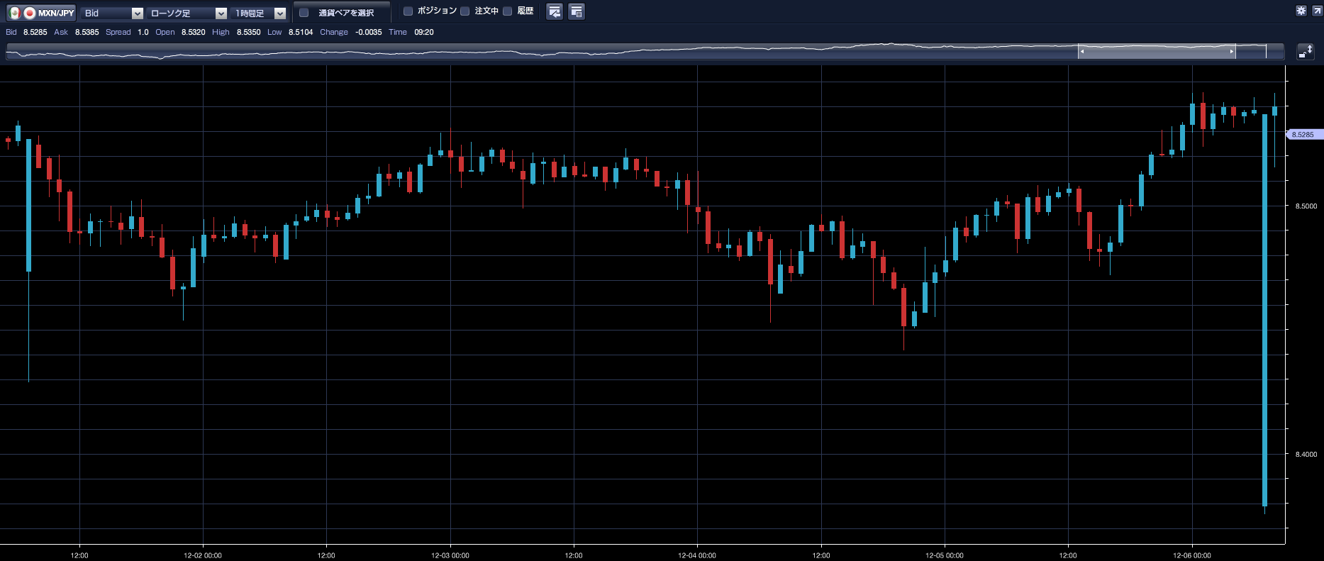Click the window-with-arrow icon in toolbar
The image size is (1324, 561).
555,11
